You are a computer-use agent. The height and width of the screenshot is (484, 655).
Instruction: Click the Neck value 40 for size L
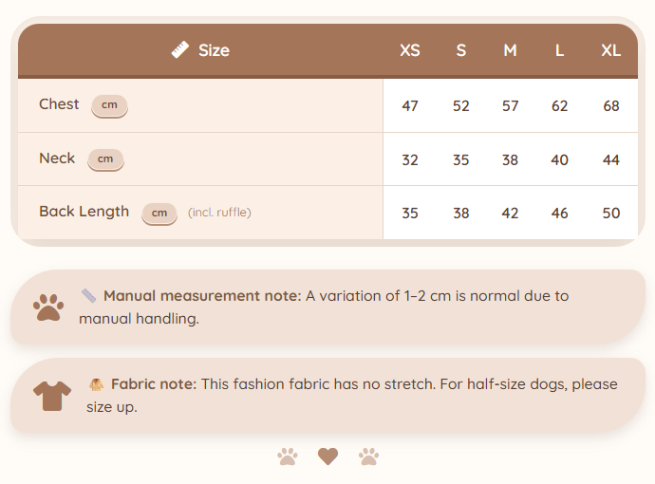pos(559,160)
